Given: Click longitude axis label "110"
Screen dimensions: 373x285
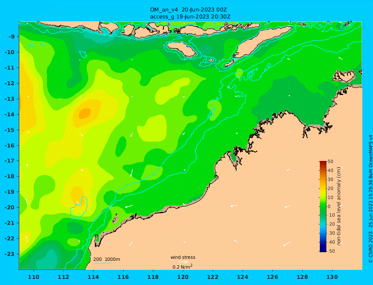Looking at the screenshot, I should [34, 277].
